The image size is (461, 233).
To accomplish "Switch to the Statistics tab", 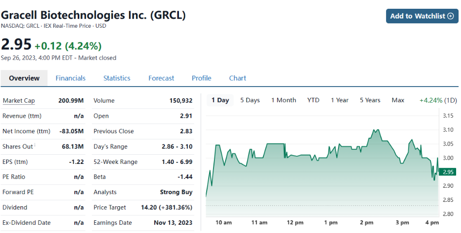I will coord(117,78).
